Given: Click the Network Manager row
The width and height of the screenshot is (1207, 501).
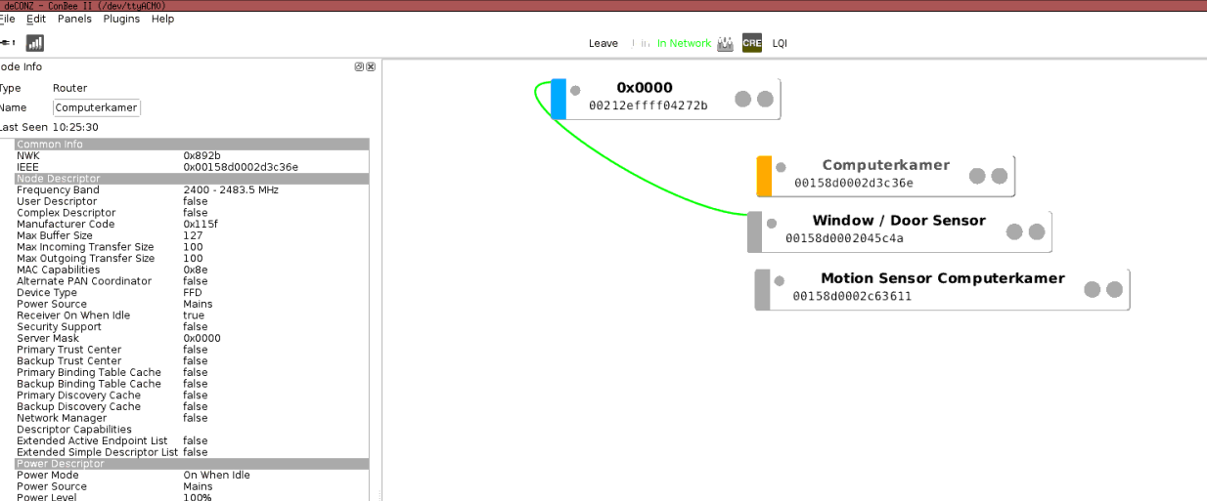Looking at the screenshot, I should 192,418.
